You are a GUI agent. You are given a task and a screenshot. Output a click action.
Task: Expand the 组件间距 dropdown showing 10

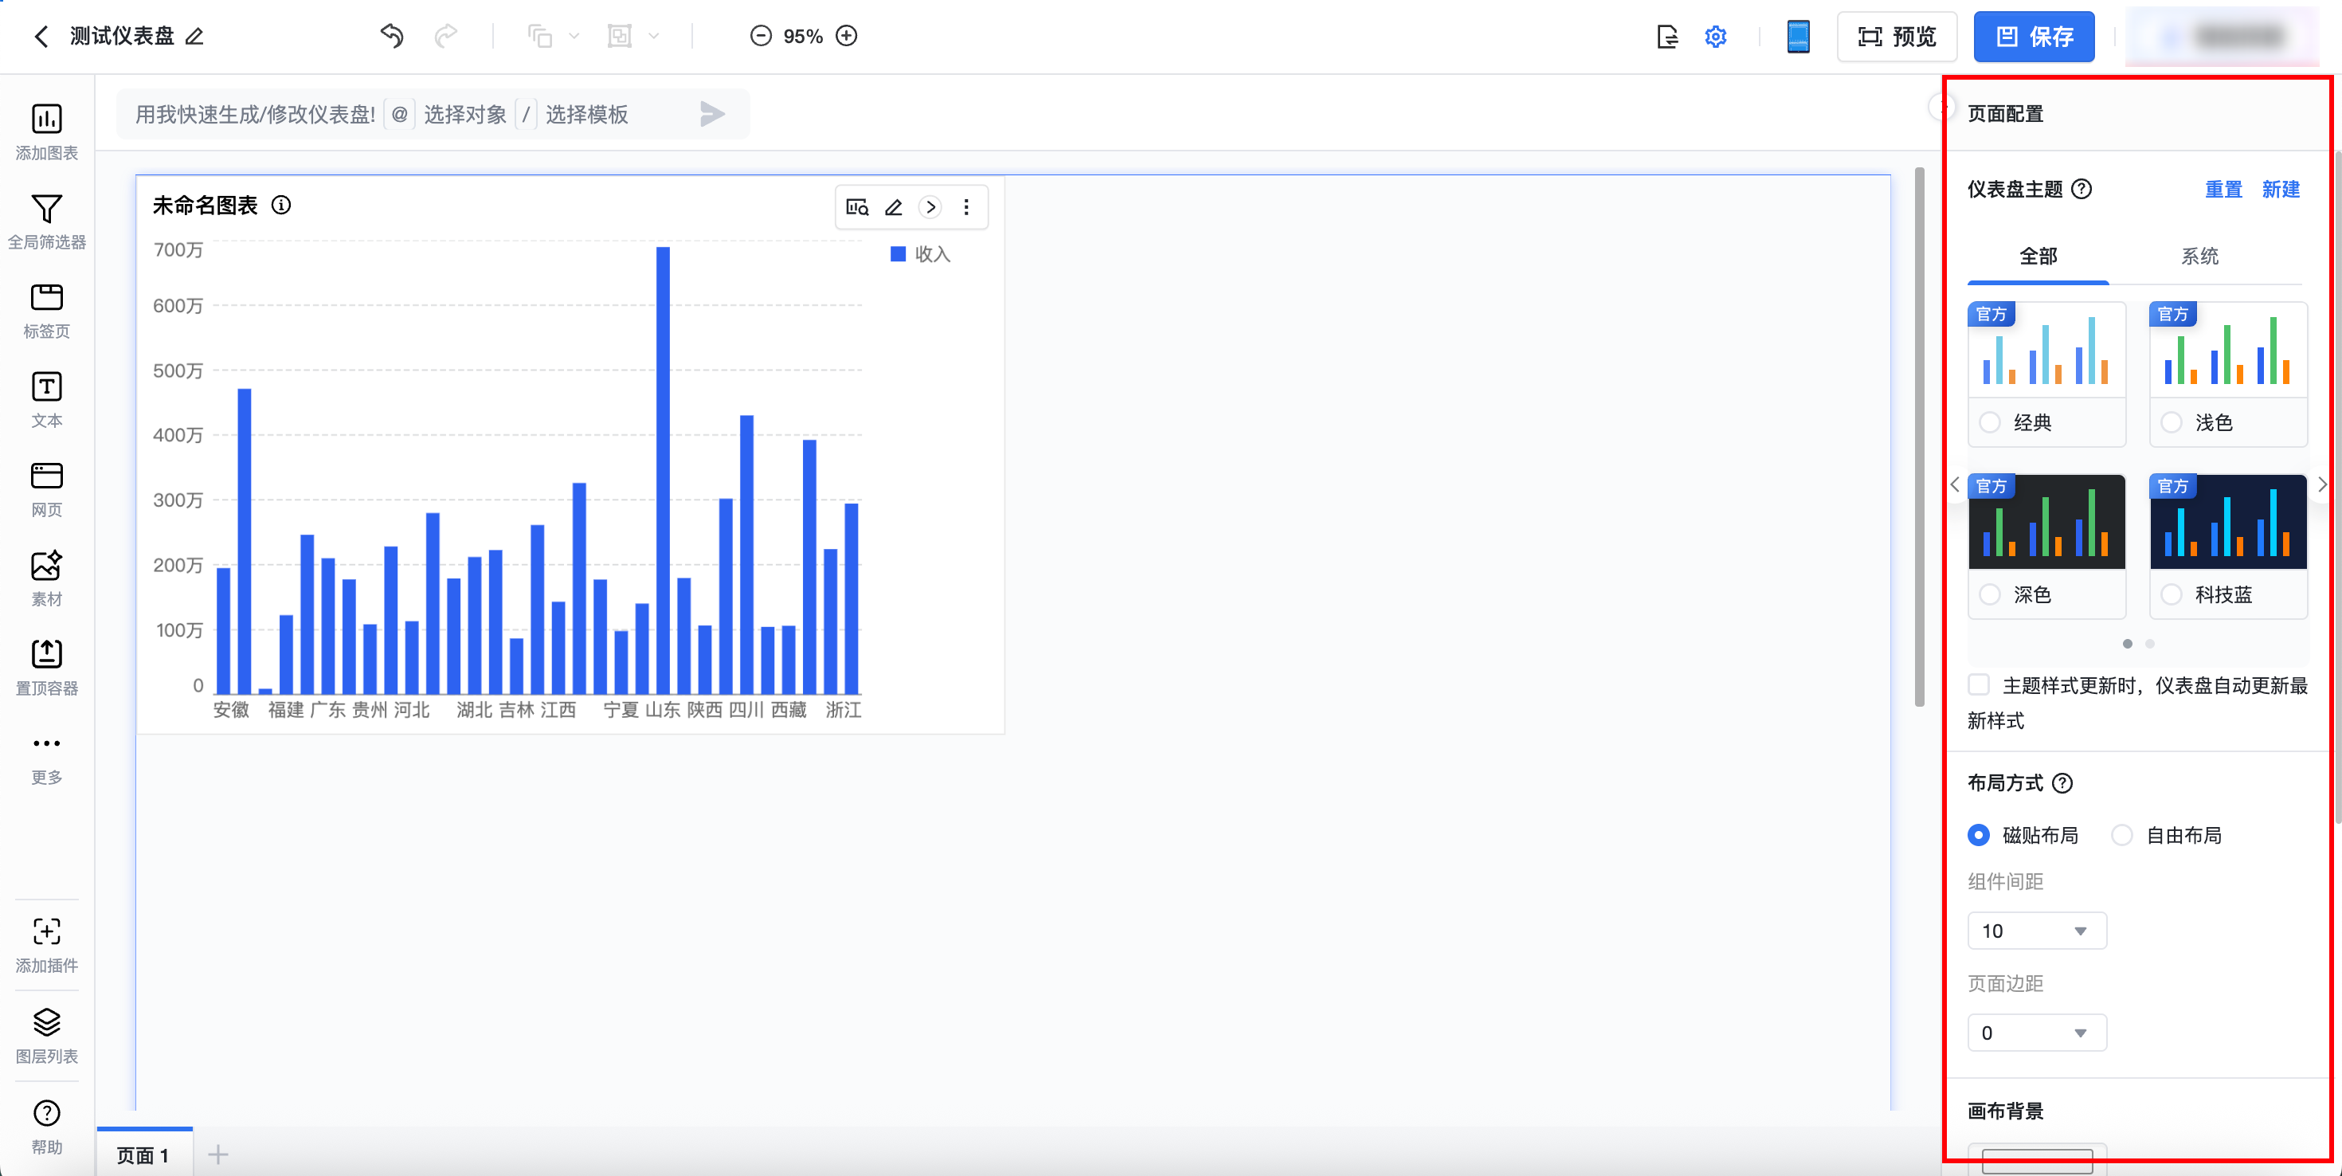click(2037, 931)
